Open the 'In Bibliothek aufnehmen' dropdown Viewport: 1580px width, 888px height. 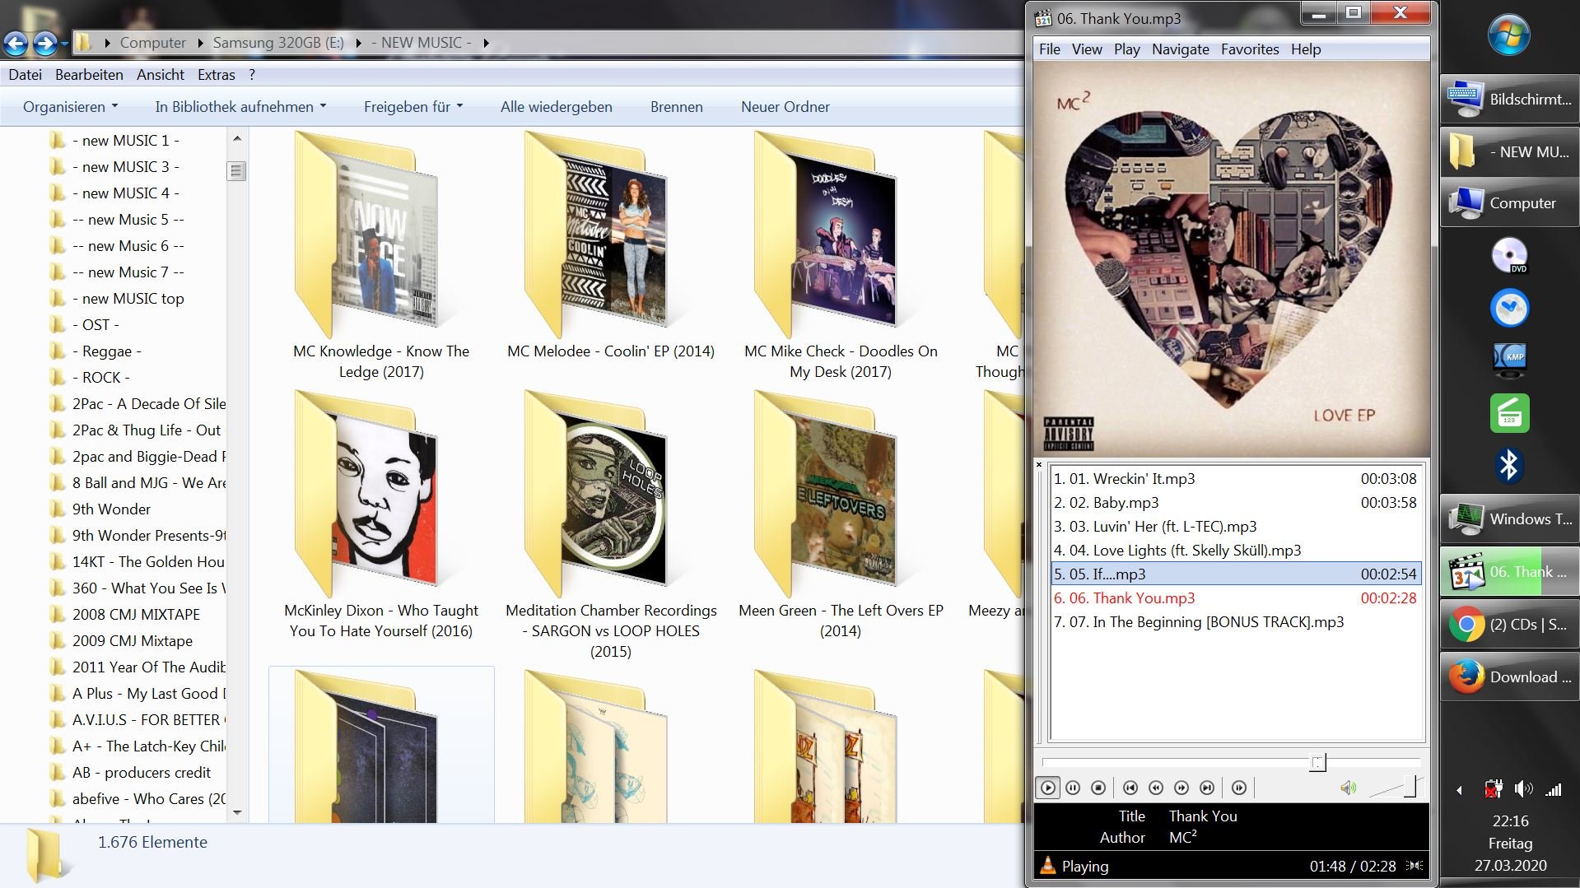click(x=240, y=107)
